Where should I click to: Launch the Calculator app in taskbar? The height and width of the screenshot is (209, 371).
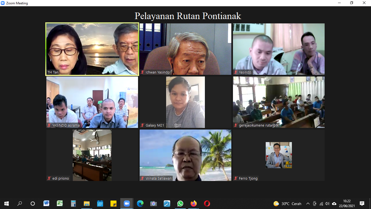[x=73, y=204]
